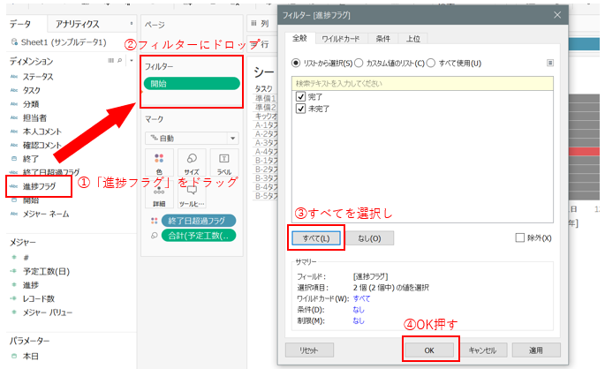Open the データ pane tab
The height and width of the screenshot is (369, 605).
[x=20, y=25]
